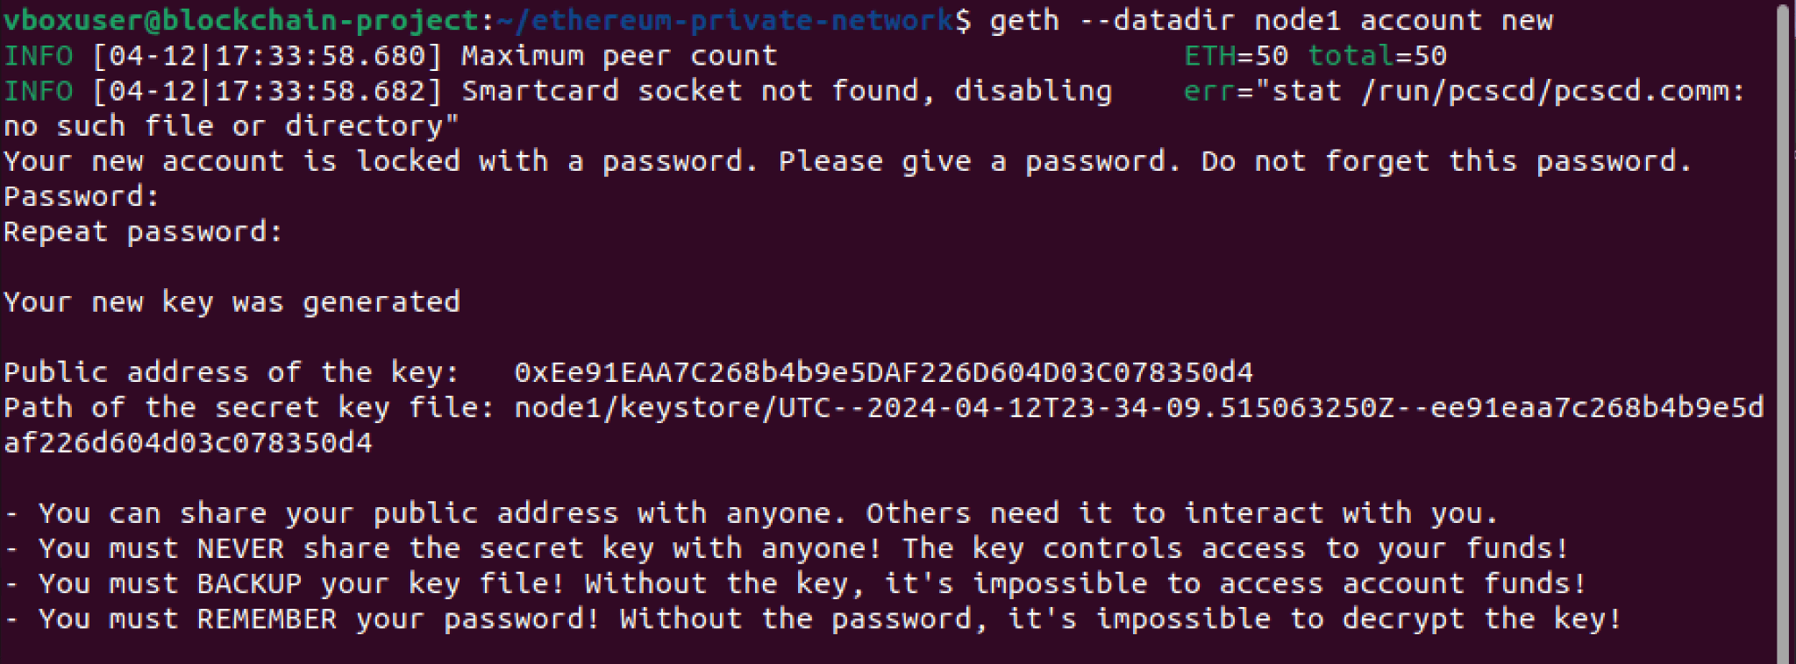Click the keystore file path node1/keystore/UTC
The image size is (1796, 664).
(x=1138, y=407)
